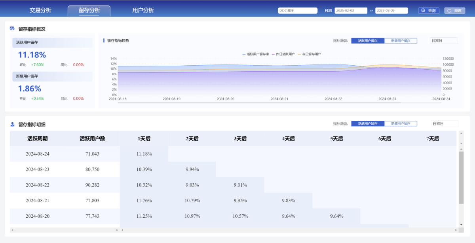Open the 交易分析 tab
Screen dimensions: 475x243
[40, 10]
